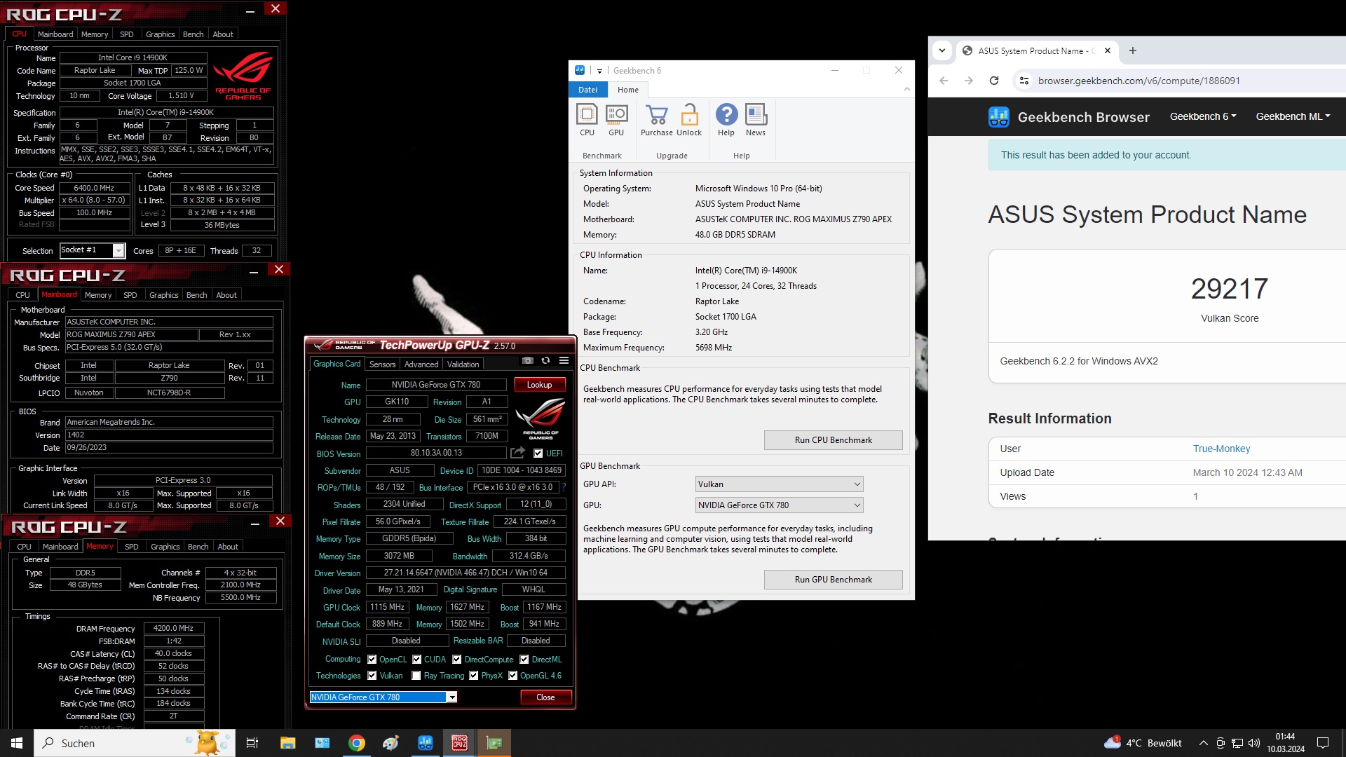This screenshot has width=1346, height=757.
Task: Click the Lookup button in GPU-Z
Action: 539,385
